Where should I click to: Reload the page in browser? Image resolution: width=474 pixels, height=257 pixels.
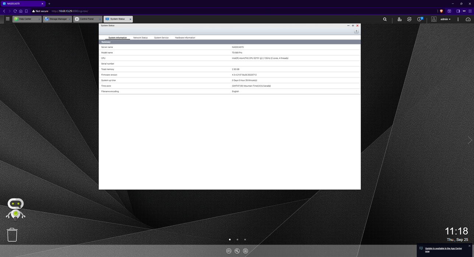coord(15,11)
